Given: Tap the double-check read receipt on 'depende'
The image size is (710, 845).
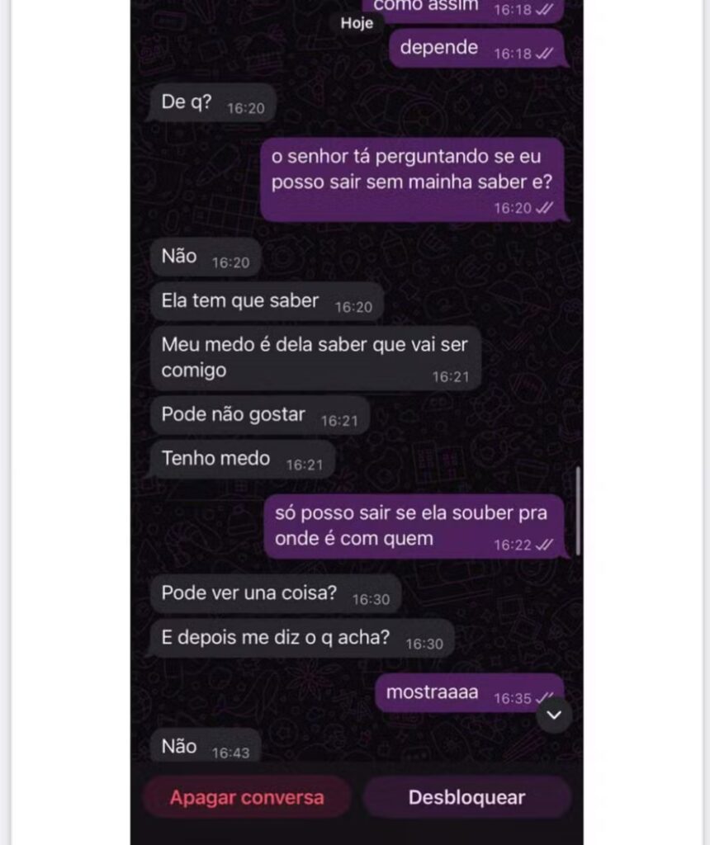Looking at the screenshot, I should pyautogui.click(x=545, y=54).
